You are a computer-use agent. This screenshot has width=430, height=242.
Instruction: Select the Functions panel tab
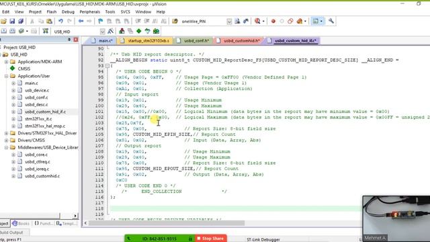(x=43, y=223)
